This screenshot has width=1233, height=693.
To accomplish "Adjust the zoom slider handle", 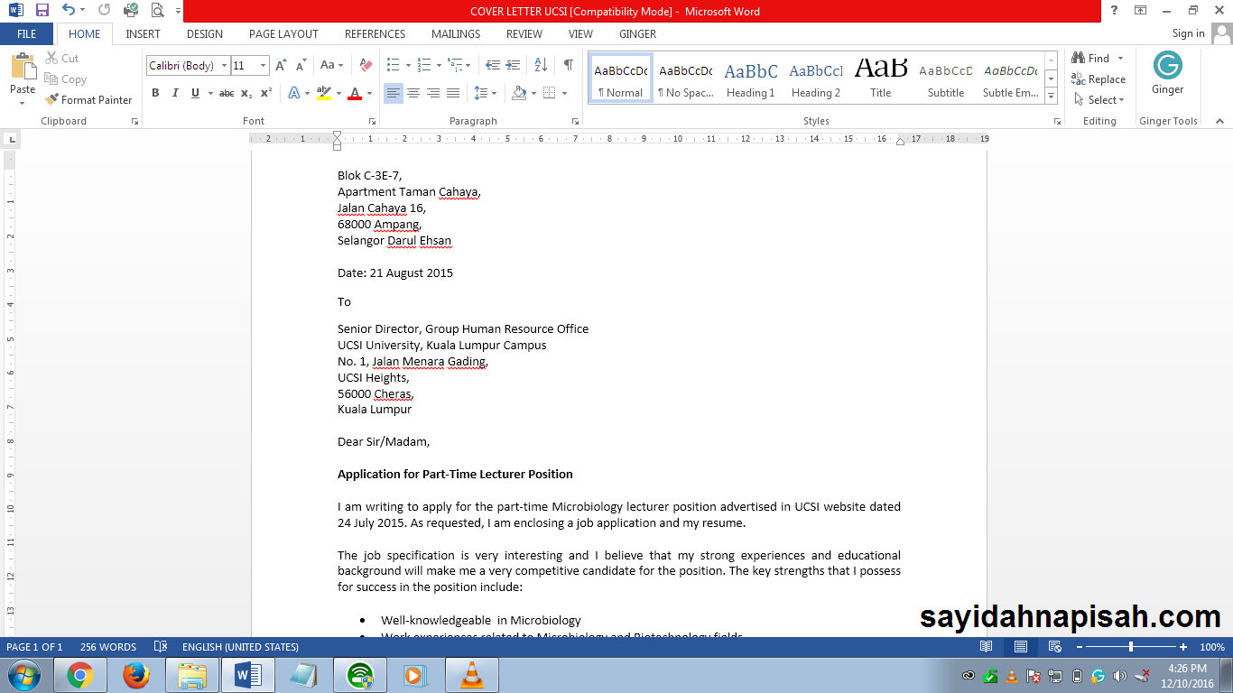I will 1131,647.
